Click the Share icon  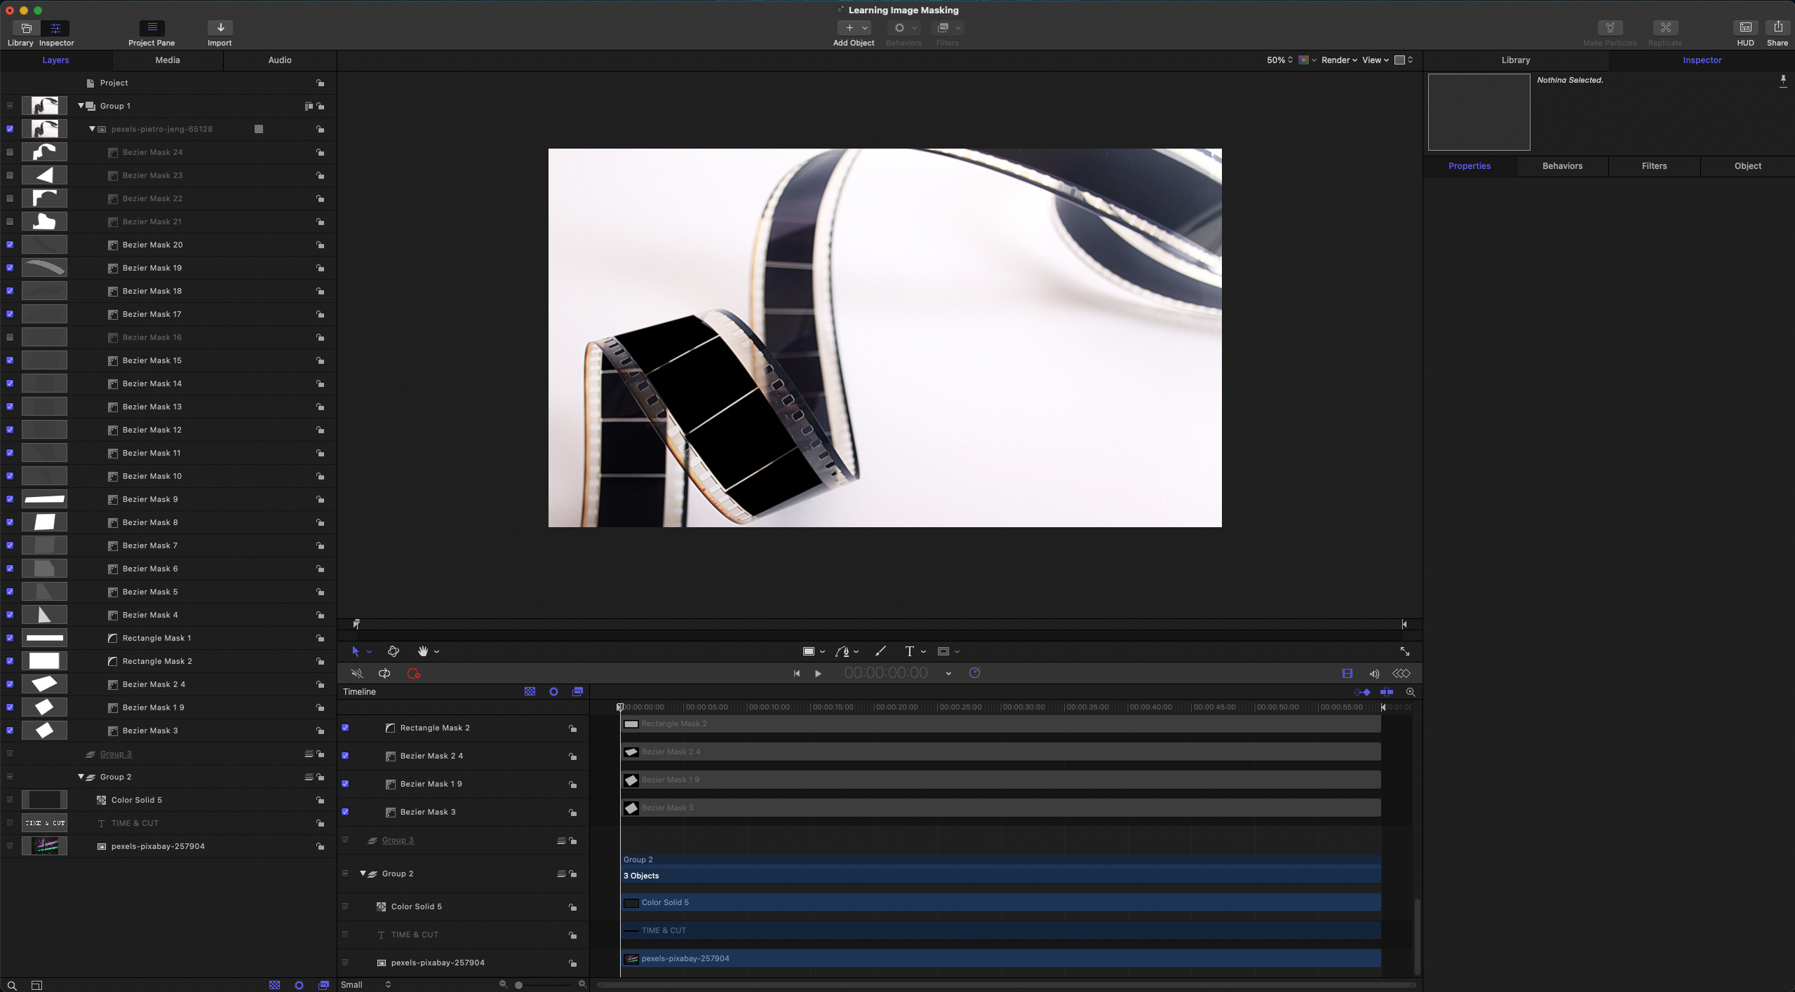(x=1777, y=28)
